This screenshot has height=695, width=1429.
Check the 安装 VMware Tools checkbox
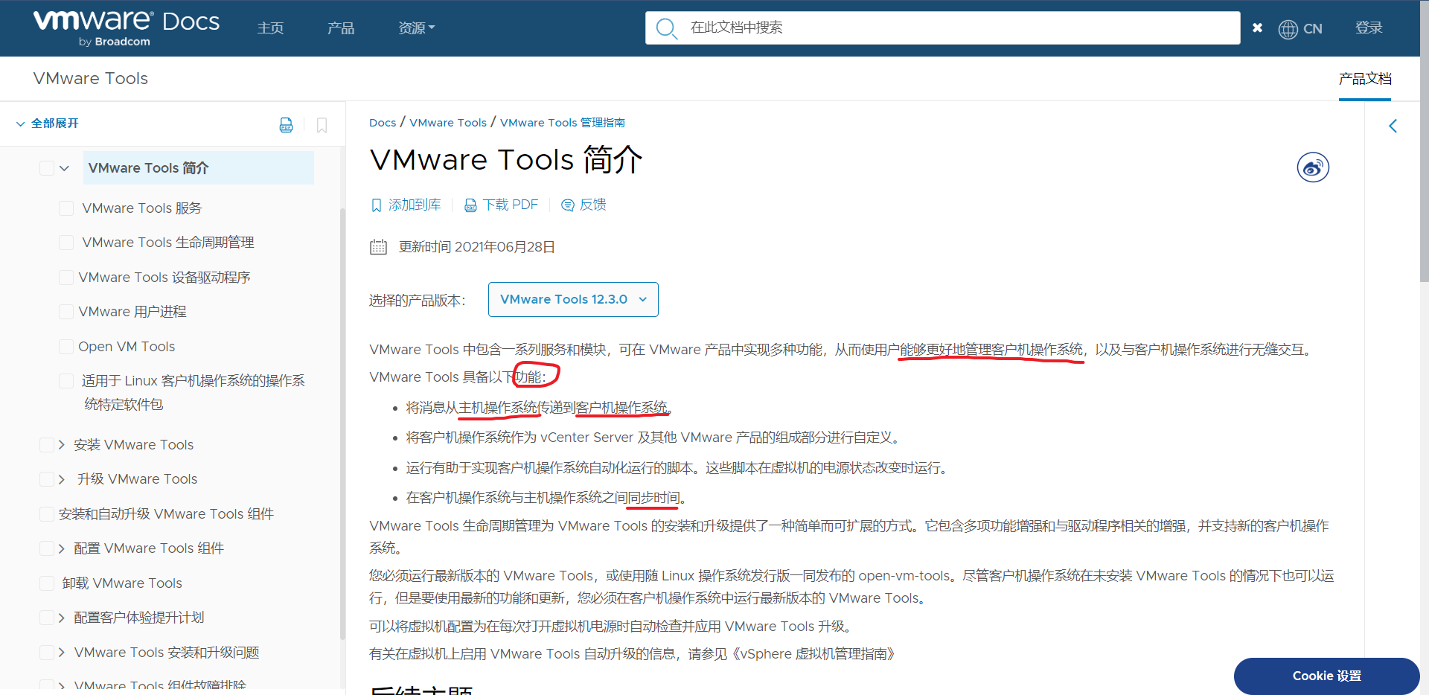[x=47, y=445]
